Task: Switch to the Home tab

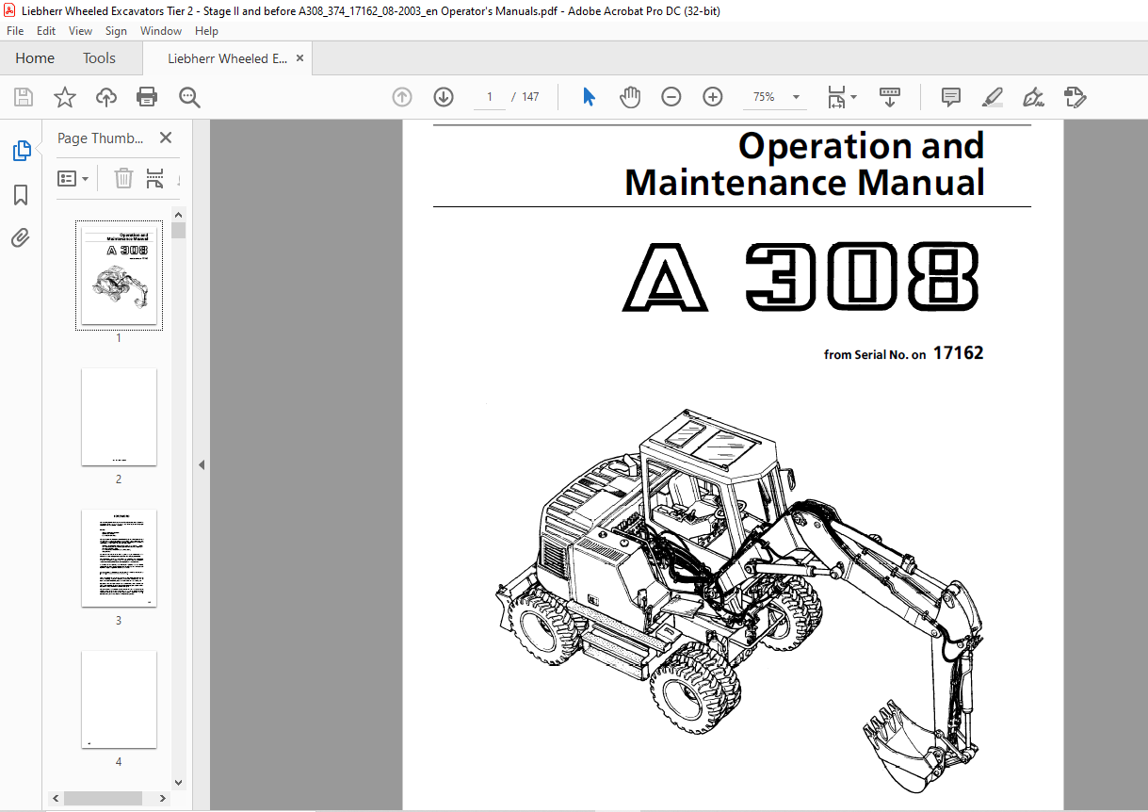Action: [x=35, y=58]
